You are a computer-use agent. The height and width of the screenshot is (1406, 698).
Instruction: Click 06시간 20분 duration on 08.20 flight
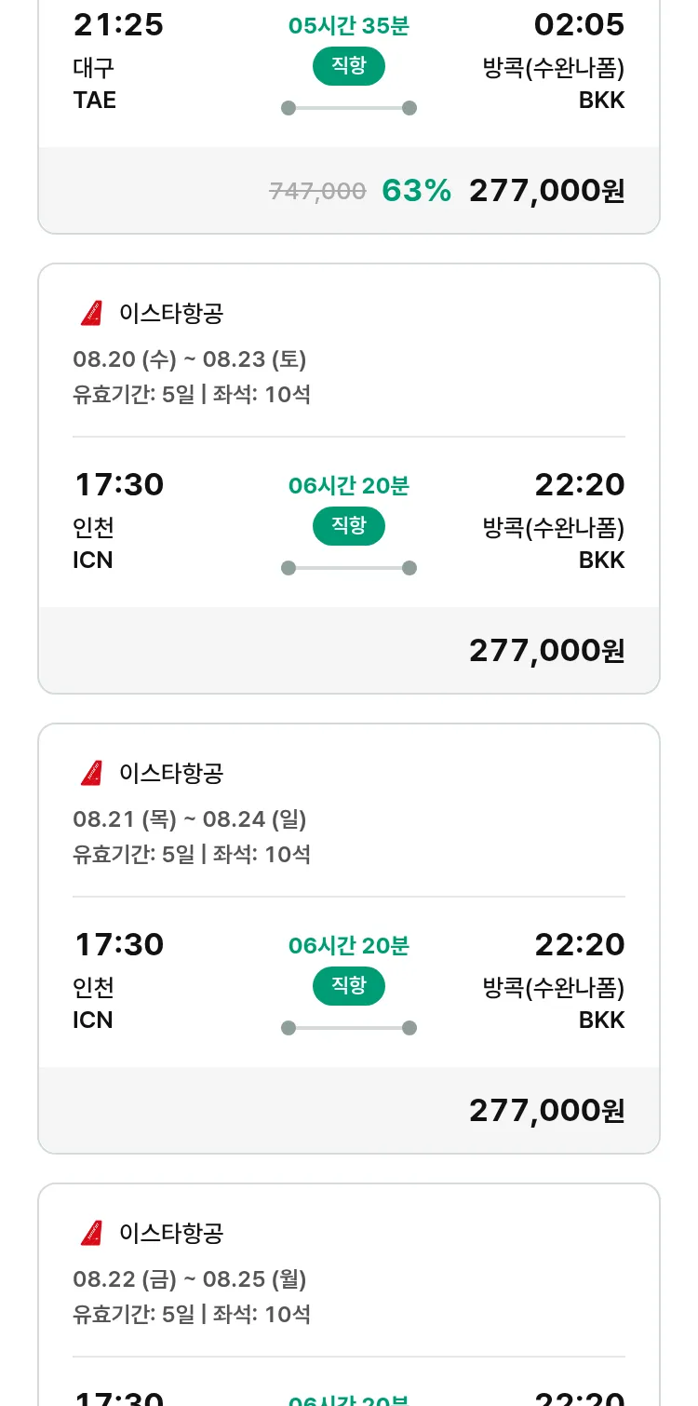point(349,485)
